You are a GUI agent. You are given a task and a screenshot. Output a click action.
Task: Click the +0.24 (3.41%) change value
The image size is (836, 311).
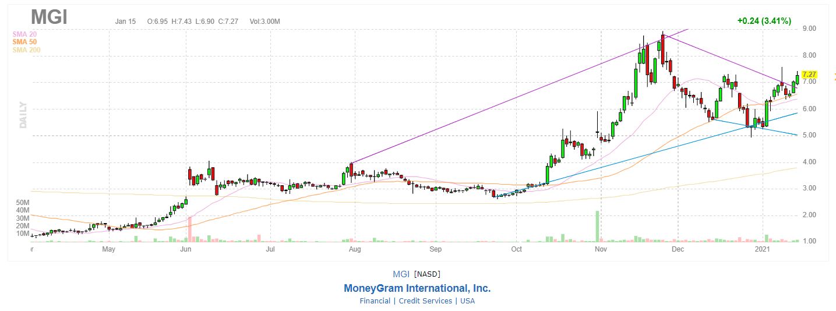pyautogui.click(x=764, y=21)
